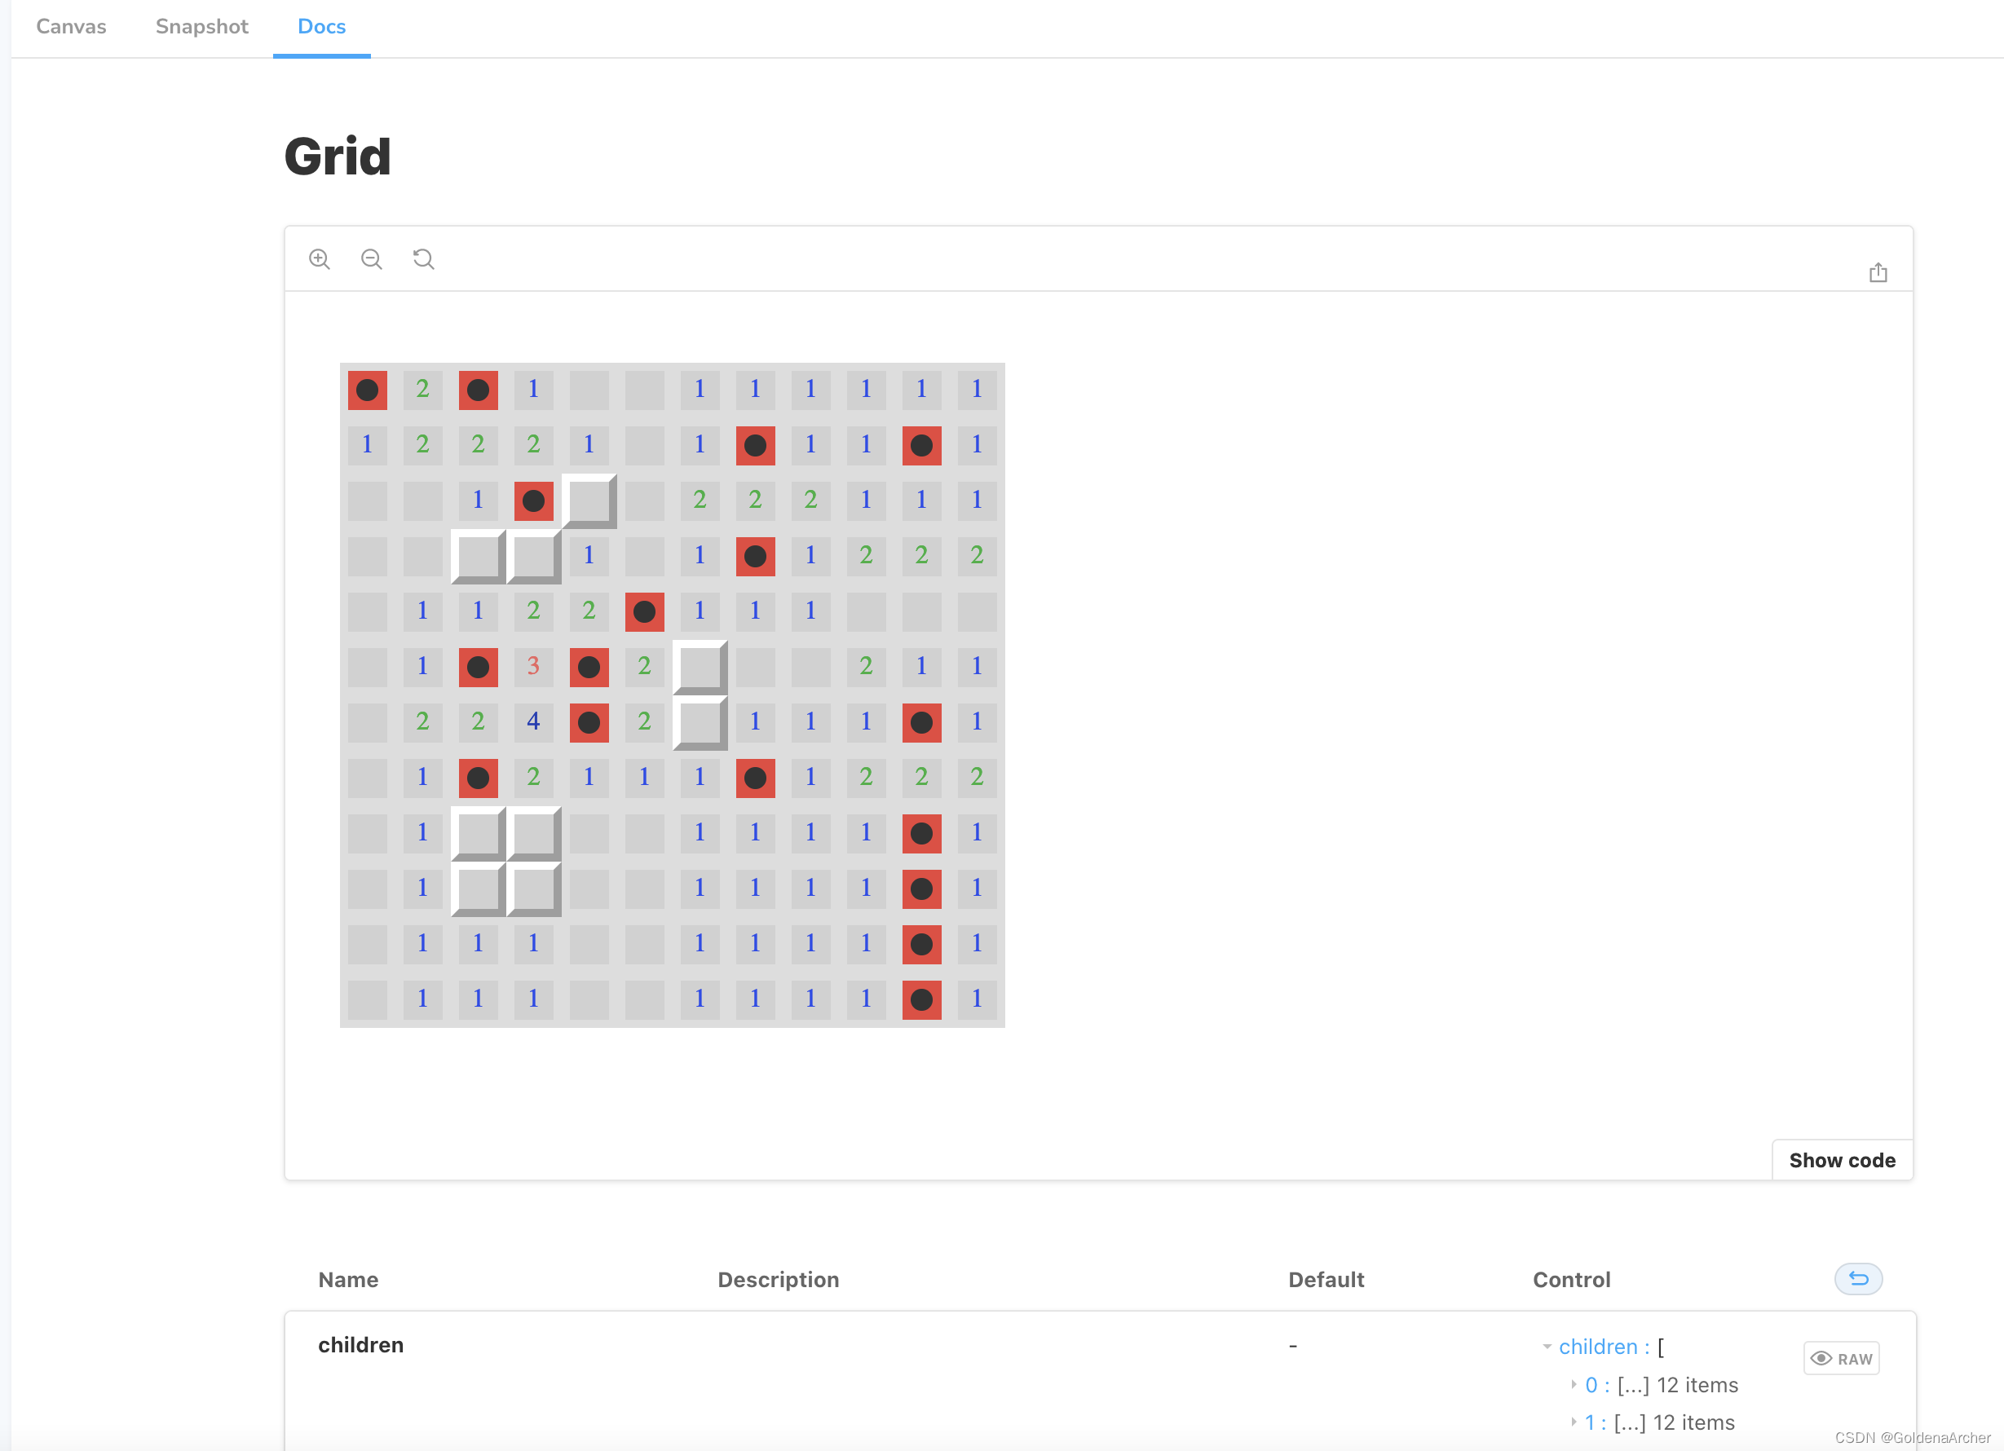Click the children property name
Viewport: 2004px width, 1451px height.
click(360, 1345)
